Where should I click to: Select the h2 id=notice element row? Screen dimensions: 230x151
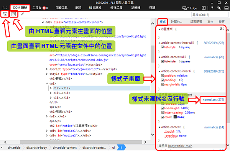point(74,126)
